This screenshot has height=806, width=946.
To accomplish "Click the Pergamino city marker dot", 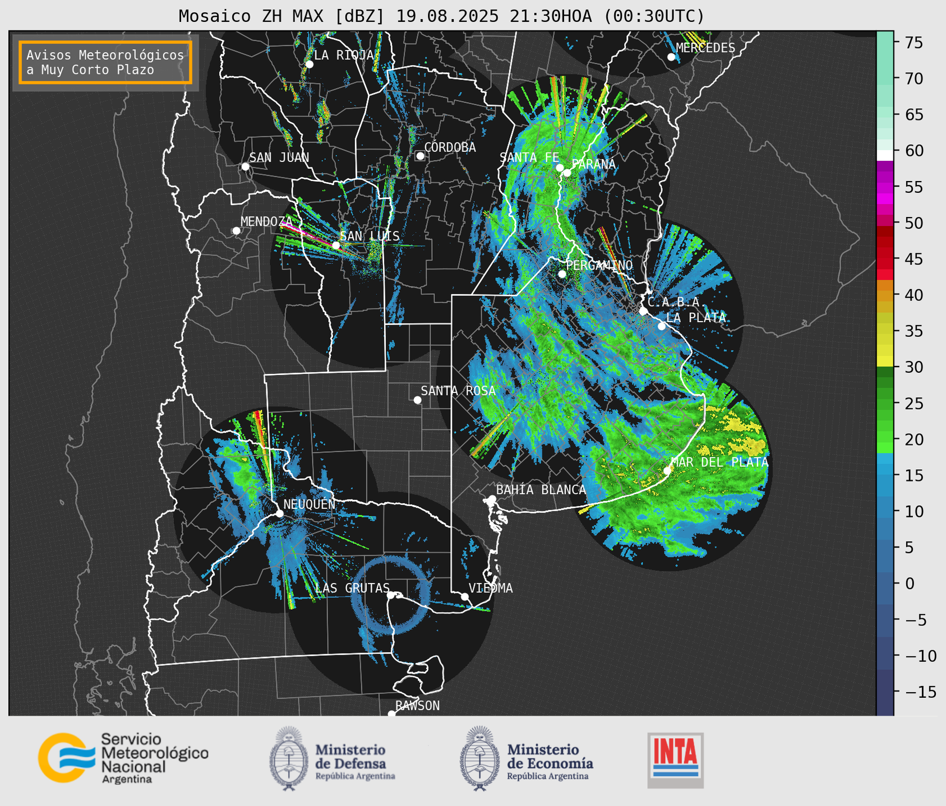I will click(562, 274).
